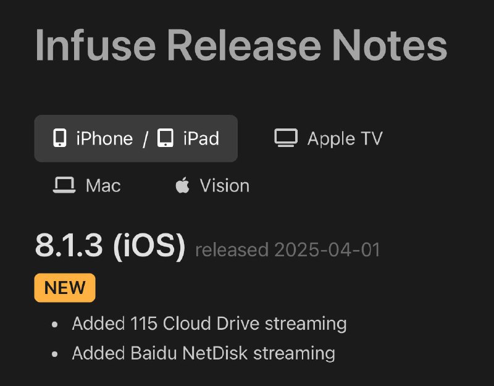Expand details under Added Baidu NetDisk streaming
The height and width of the screenshot is (386, 494).
(204, 353)
